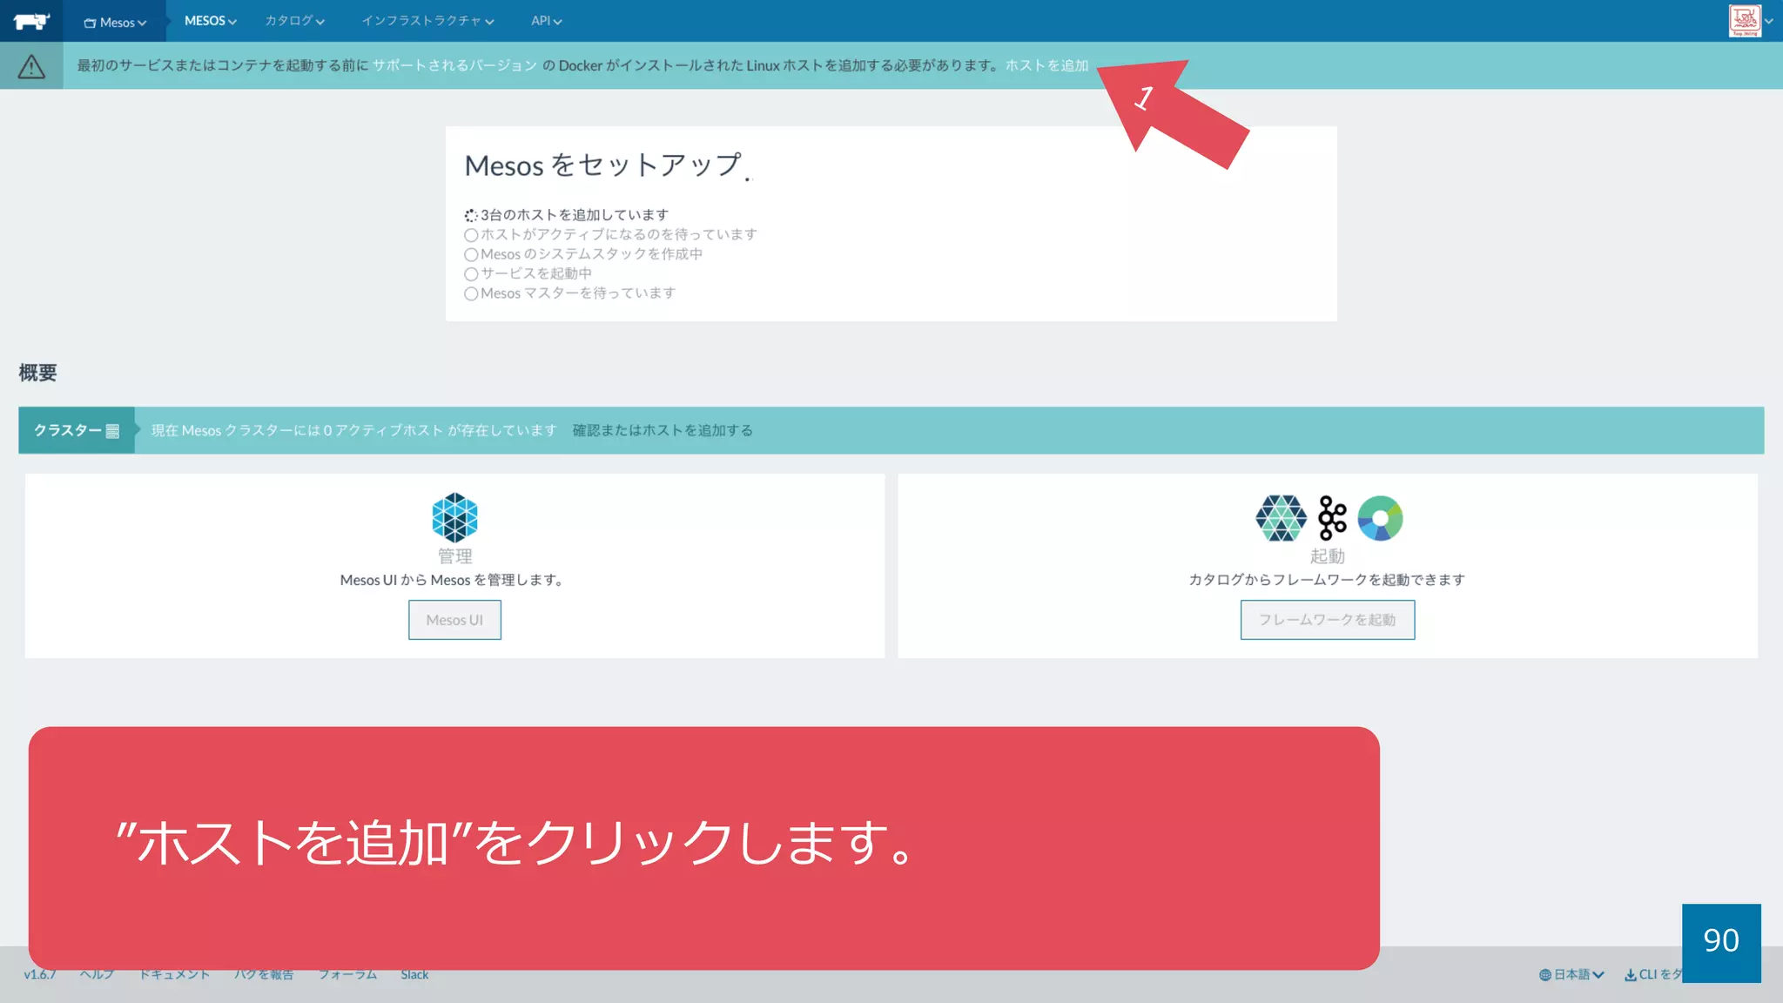Click the ホストを追加 link in the banner
Screen dimensions: 1783x1003
pyautogui.click(x=1046, y=65)
